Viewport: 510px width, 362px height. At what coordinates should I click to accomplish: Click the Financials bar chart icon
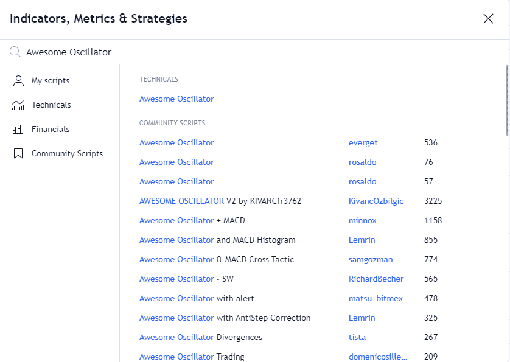[x=18, y=129]
